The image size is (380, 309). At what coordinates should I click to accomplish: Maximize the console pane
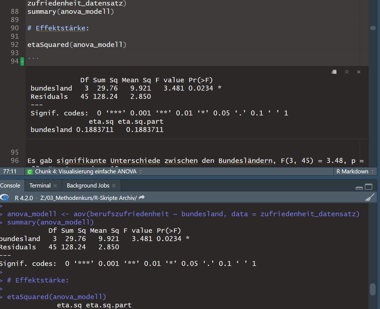[369, 187]
